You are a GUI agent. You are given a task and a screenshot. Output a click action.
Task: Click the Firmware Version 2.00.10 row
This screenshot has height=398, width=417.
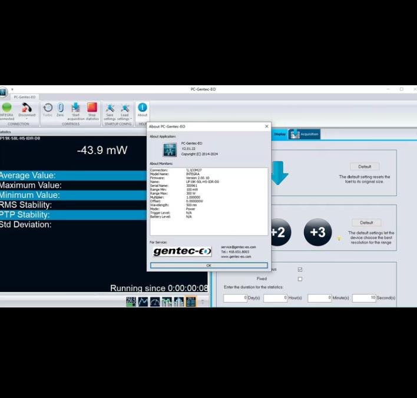pyautogui.click(x=180, y=178)
